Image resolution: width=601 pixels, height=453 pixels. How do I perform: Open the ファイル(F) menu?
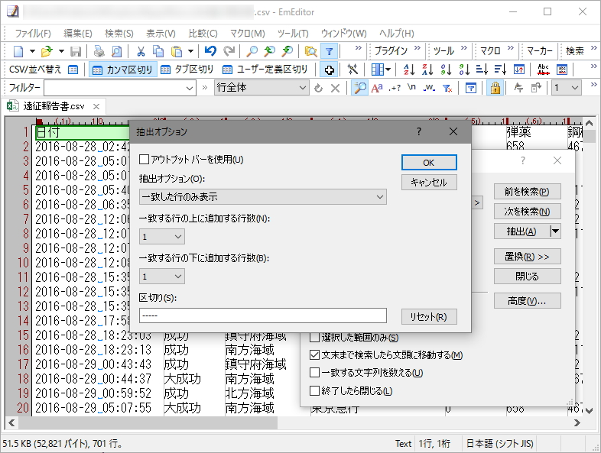(33, 34)
